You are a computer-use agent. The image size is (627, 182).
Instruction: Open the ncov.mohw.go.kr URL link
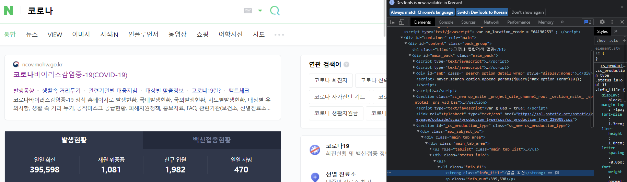point(42,64)
